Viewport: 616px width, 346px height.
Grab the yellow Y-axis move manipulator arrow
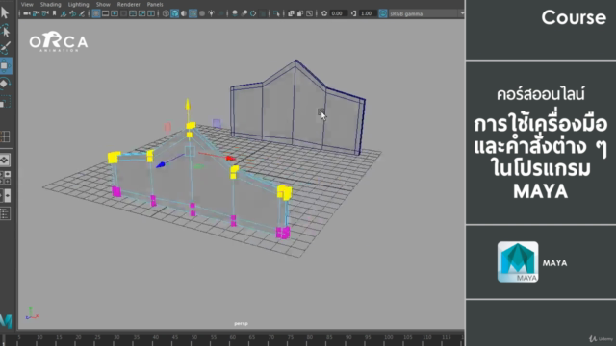point(188,105)
